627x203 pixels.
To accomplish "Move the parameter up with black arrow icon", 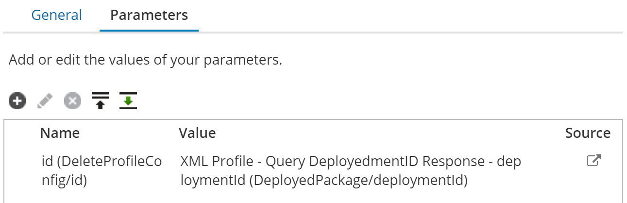I will pyautogui.click(x=100, y=101).
